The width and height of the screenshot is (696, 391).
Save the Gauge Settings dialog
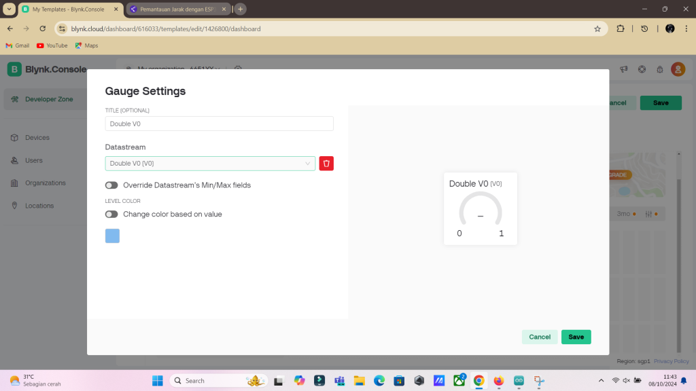576,337
